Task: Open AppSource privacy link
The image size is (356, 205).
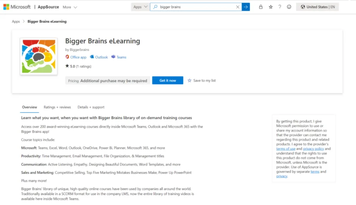Action: 282,176
